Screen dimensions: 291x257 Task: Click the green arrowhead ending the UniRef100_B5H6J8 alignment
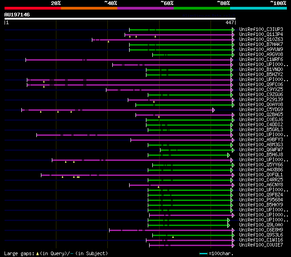pyautogui.click(x=229, y=155)
